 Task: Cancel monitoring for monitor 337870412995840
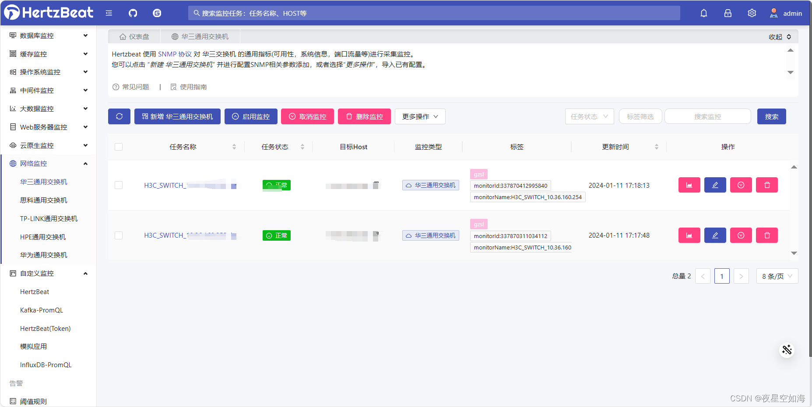pyautogui.click(x=741, y=185)
